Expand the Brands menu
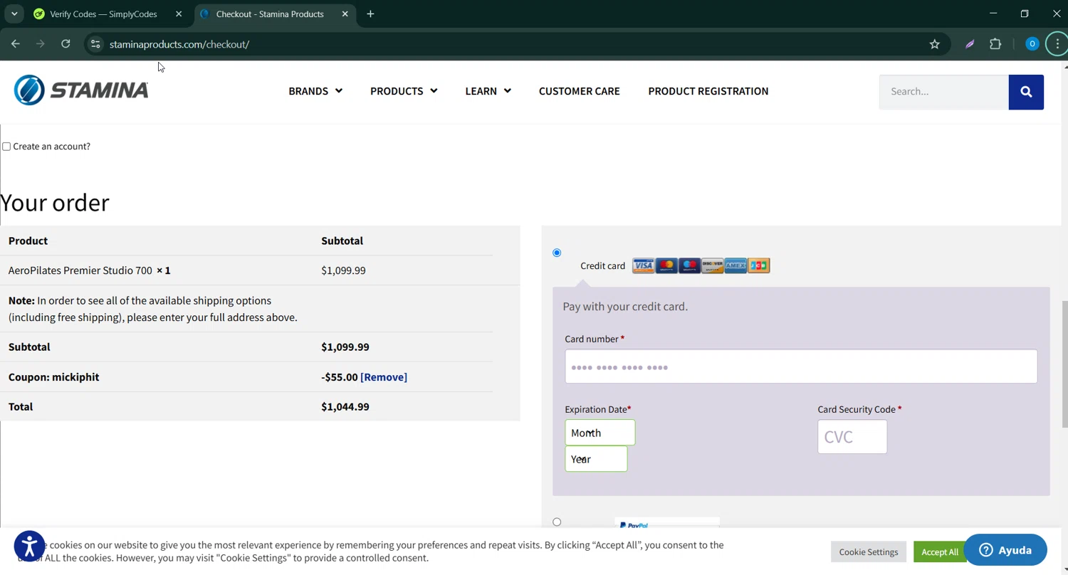 [315, 91]
